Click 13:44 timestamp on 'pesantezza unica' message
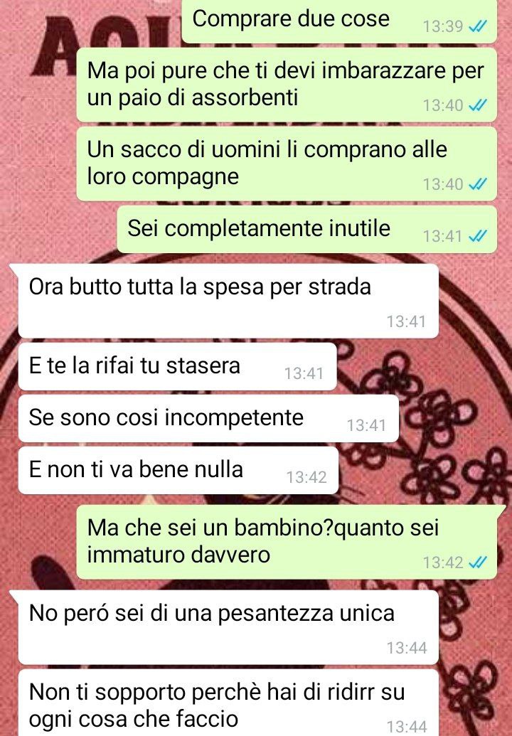Screen dimensions: 512x736 (407, 649)
